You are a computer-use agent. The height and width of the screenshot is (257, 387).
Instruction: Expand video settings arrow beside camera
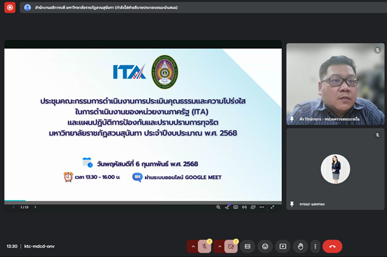tap(218, 246)
